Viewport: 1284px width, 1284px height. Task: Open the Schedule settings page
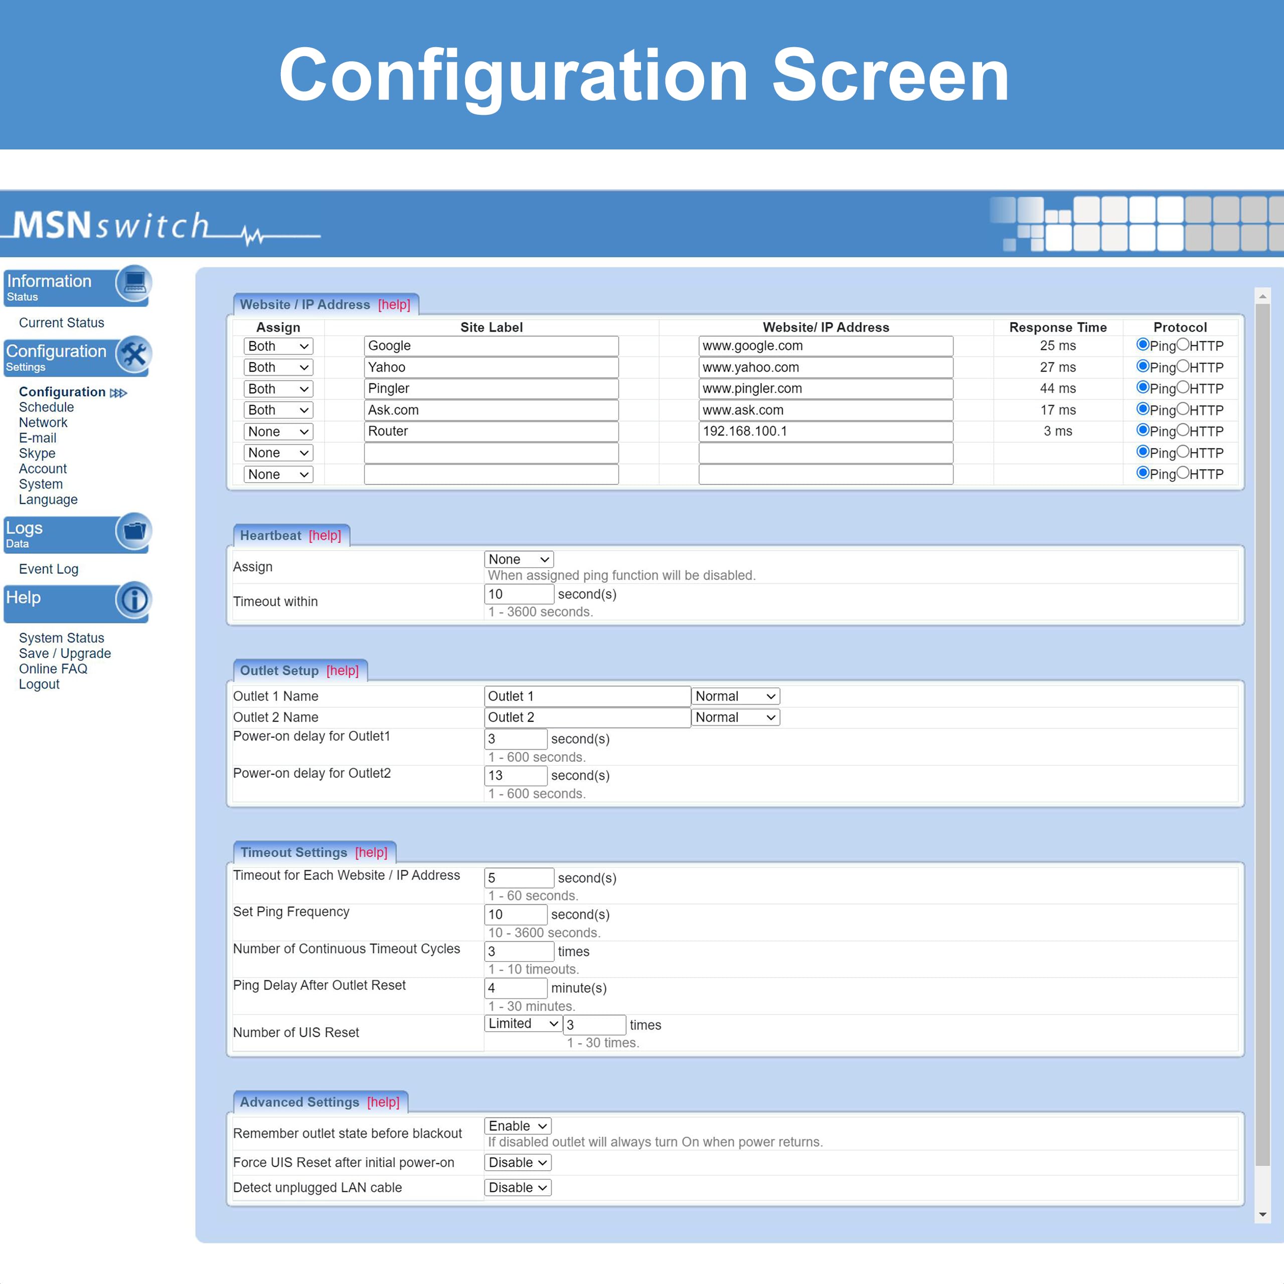pos(46,407)
